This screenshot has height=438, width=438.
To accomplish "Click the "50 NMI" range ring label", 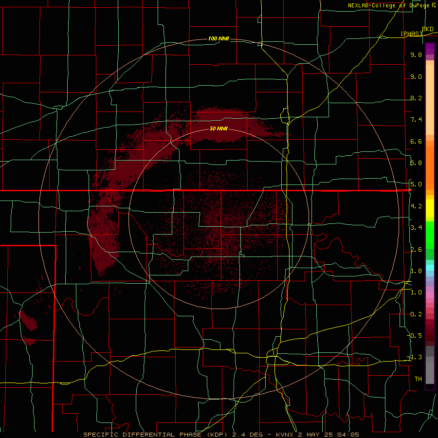I will tap(219, 128).
